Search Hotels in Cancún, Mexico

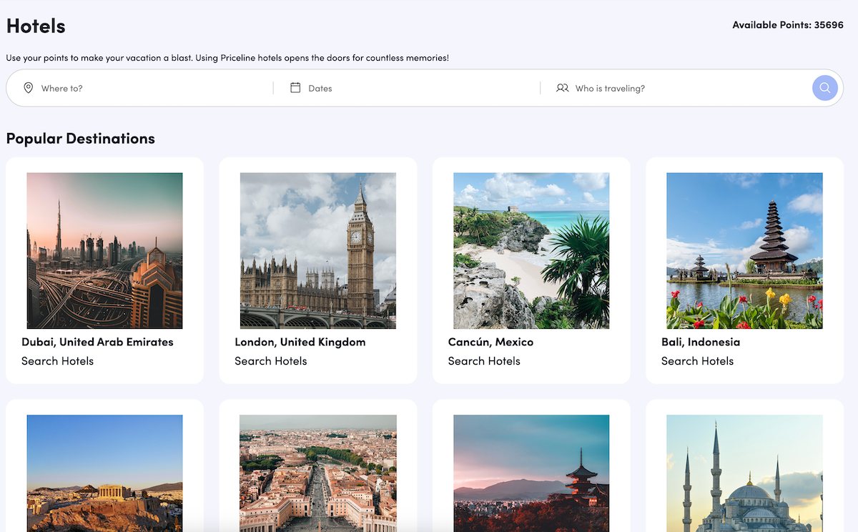pos(484,361)
